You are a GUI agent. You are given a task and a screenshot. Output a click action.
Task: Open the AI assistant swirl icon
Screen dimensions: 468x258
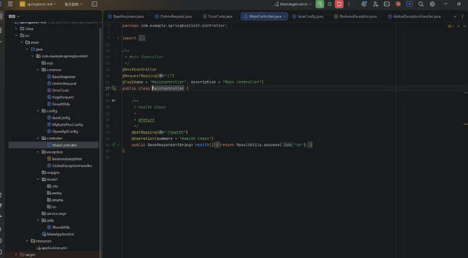[x=364, y=4]
